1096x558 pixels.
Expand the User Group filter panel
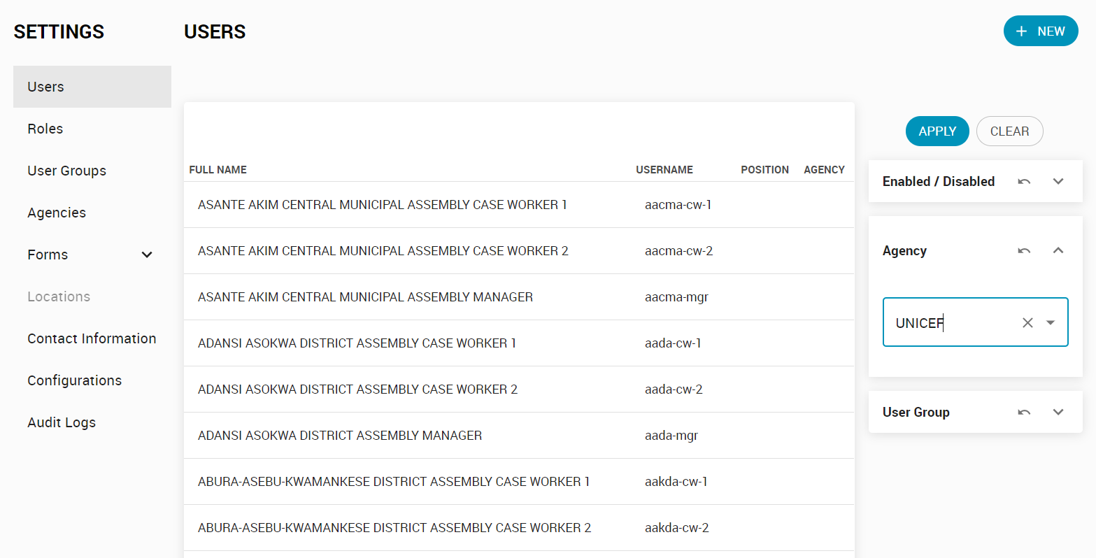click(x=1058, y=412)
